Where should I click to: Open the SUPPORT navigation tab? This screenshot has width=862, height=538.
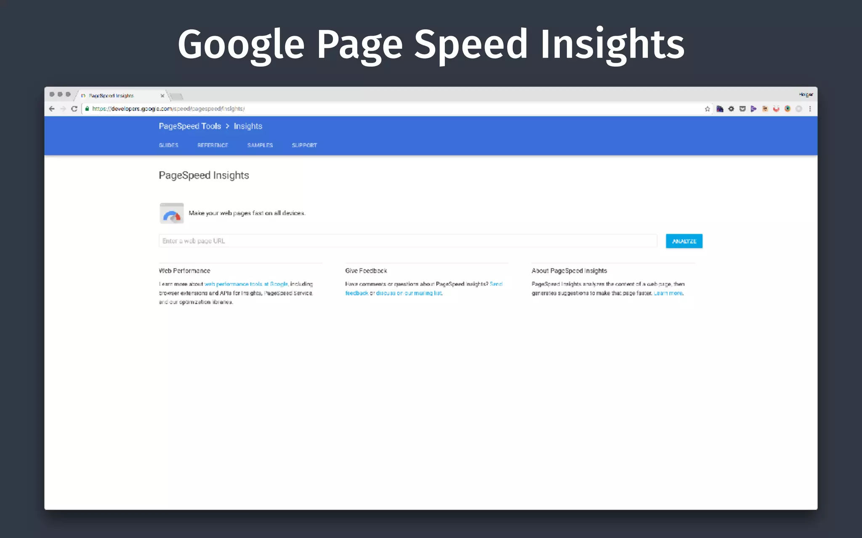point(304,145)
